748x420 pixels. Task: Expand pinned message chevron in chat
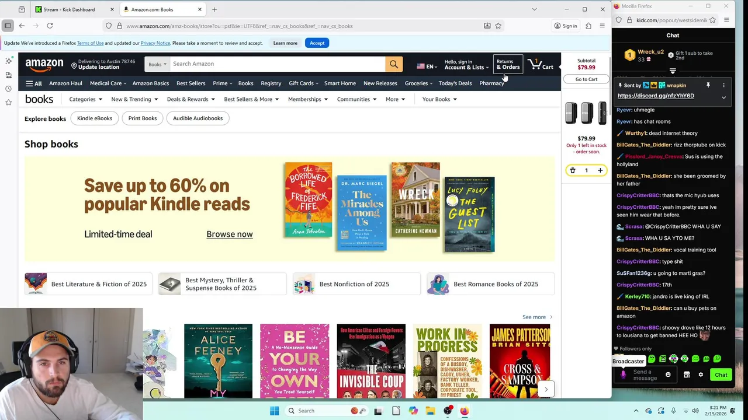723,97
